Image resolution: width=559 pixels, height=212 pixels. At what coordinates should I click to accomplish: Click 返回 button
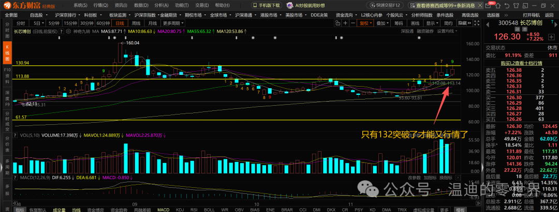click(x=549, y=15)
